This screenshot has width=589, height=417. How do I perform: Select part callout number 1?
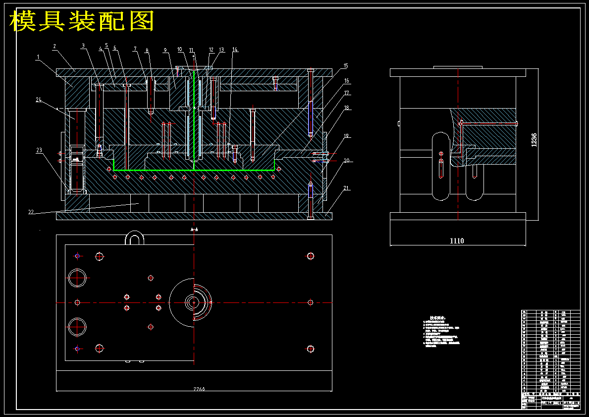(x=38, y=57)
